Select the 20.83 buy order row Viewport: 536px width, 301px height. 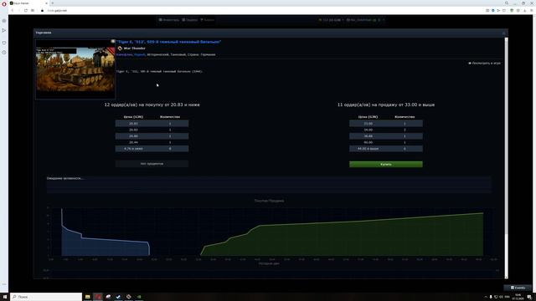click(152, 124)
